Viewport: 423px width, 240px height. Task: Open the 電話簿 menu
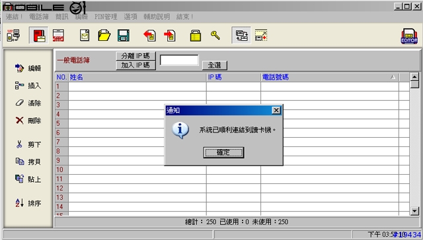[x=38, y=16]
